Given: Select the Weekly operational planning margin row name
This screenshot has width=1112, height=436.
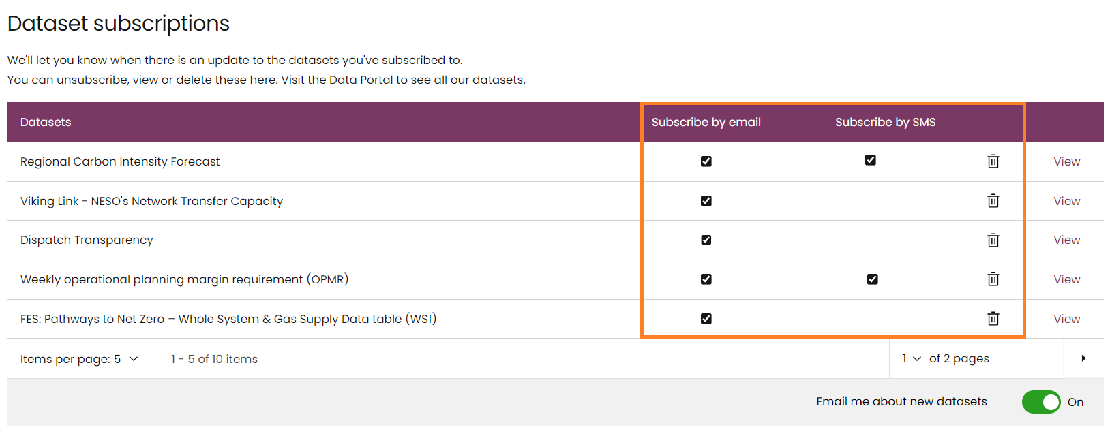Looking at the screenshot, I should pyautogui.click(x=184, y=279).
